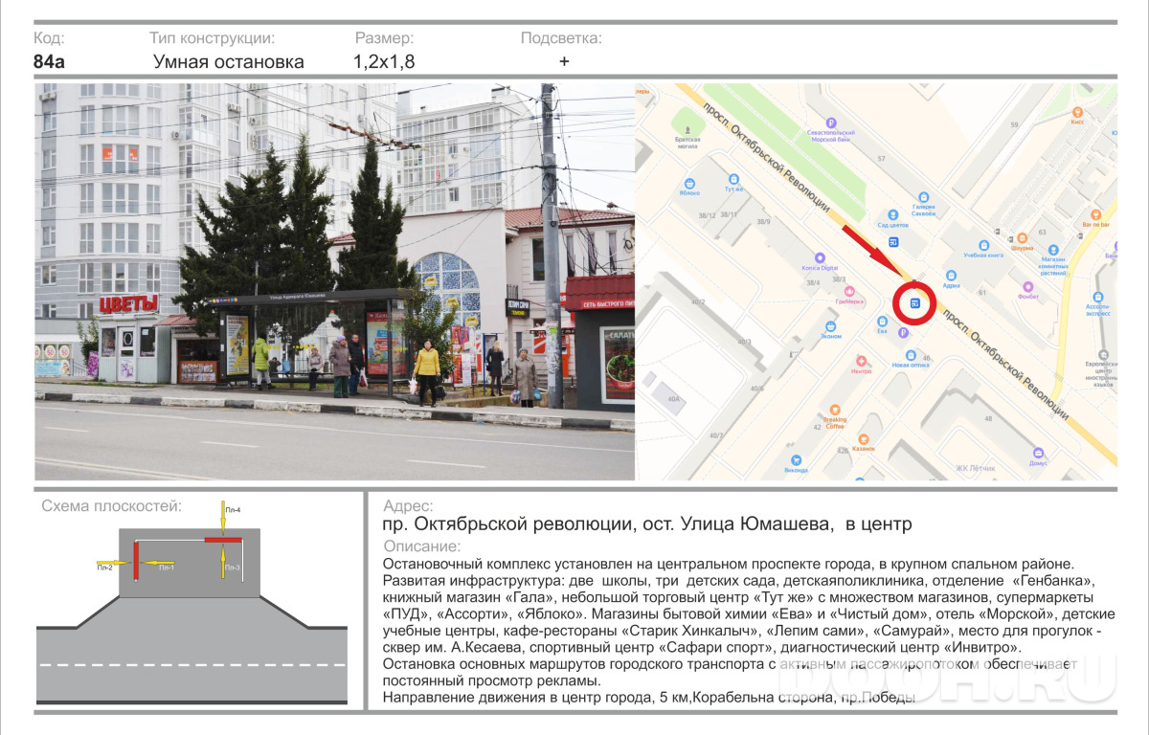Select the Кисс bar icon
Image resolution: width=1149 pixels, height=735 pixels.
1077,112
